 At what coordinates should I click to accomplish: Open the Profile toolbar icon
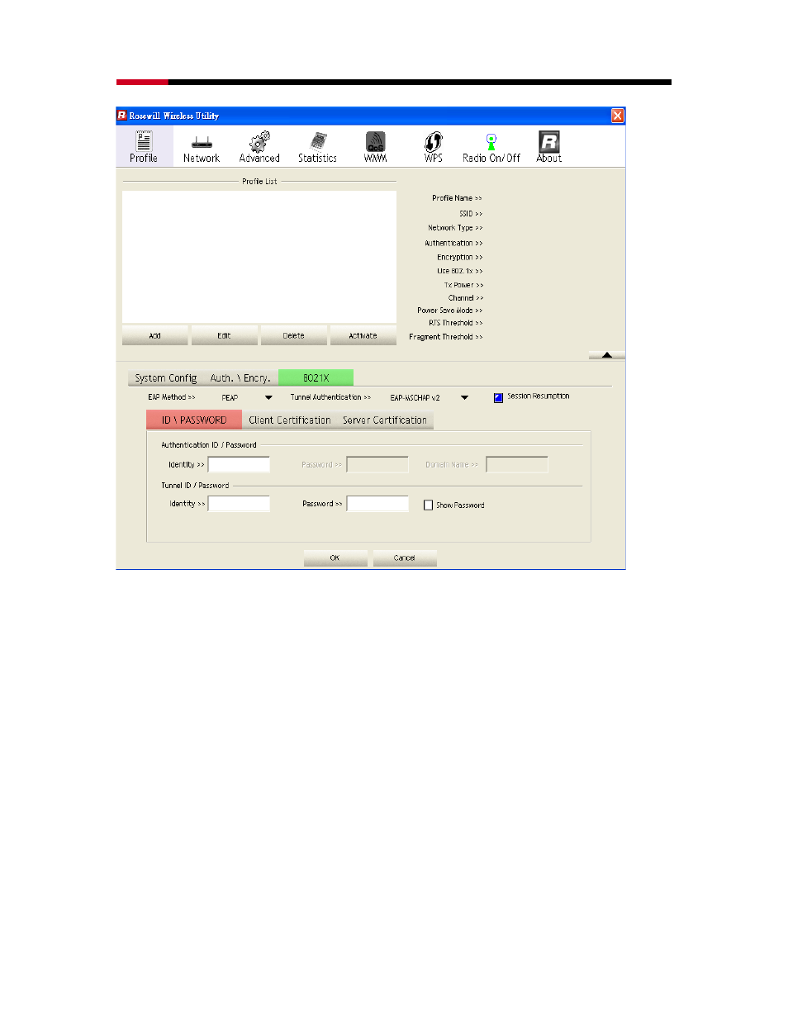[x=144, y=147]
